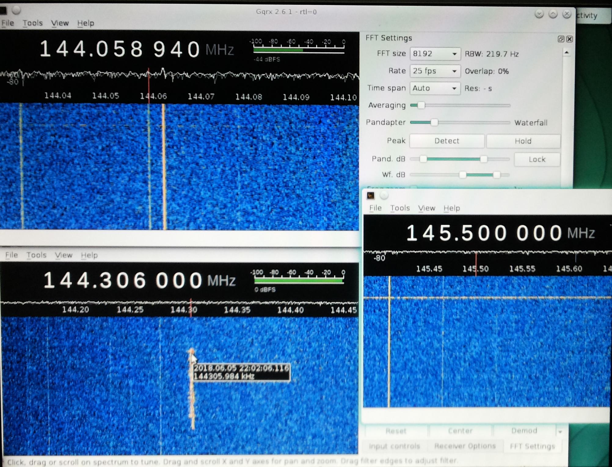Click 144.35 on lower window frequency axis

tap(237, 310)
